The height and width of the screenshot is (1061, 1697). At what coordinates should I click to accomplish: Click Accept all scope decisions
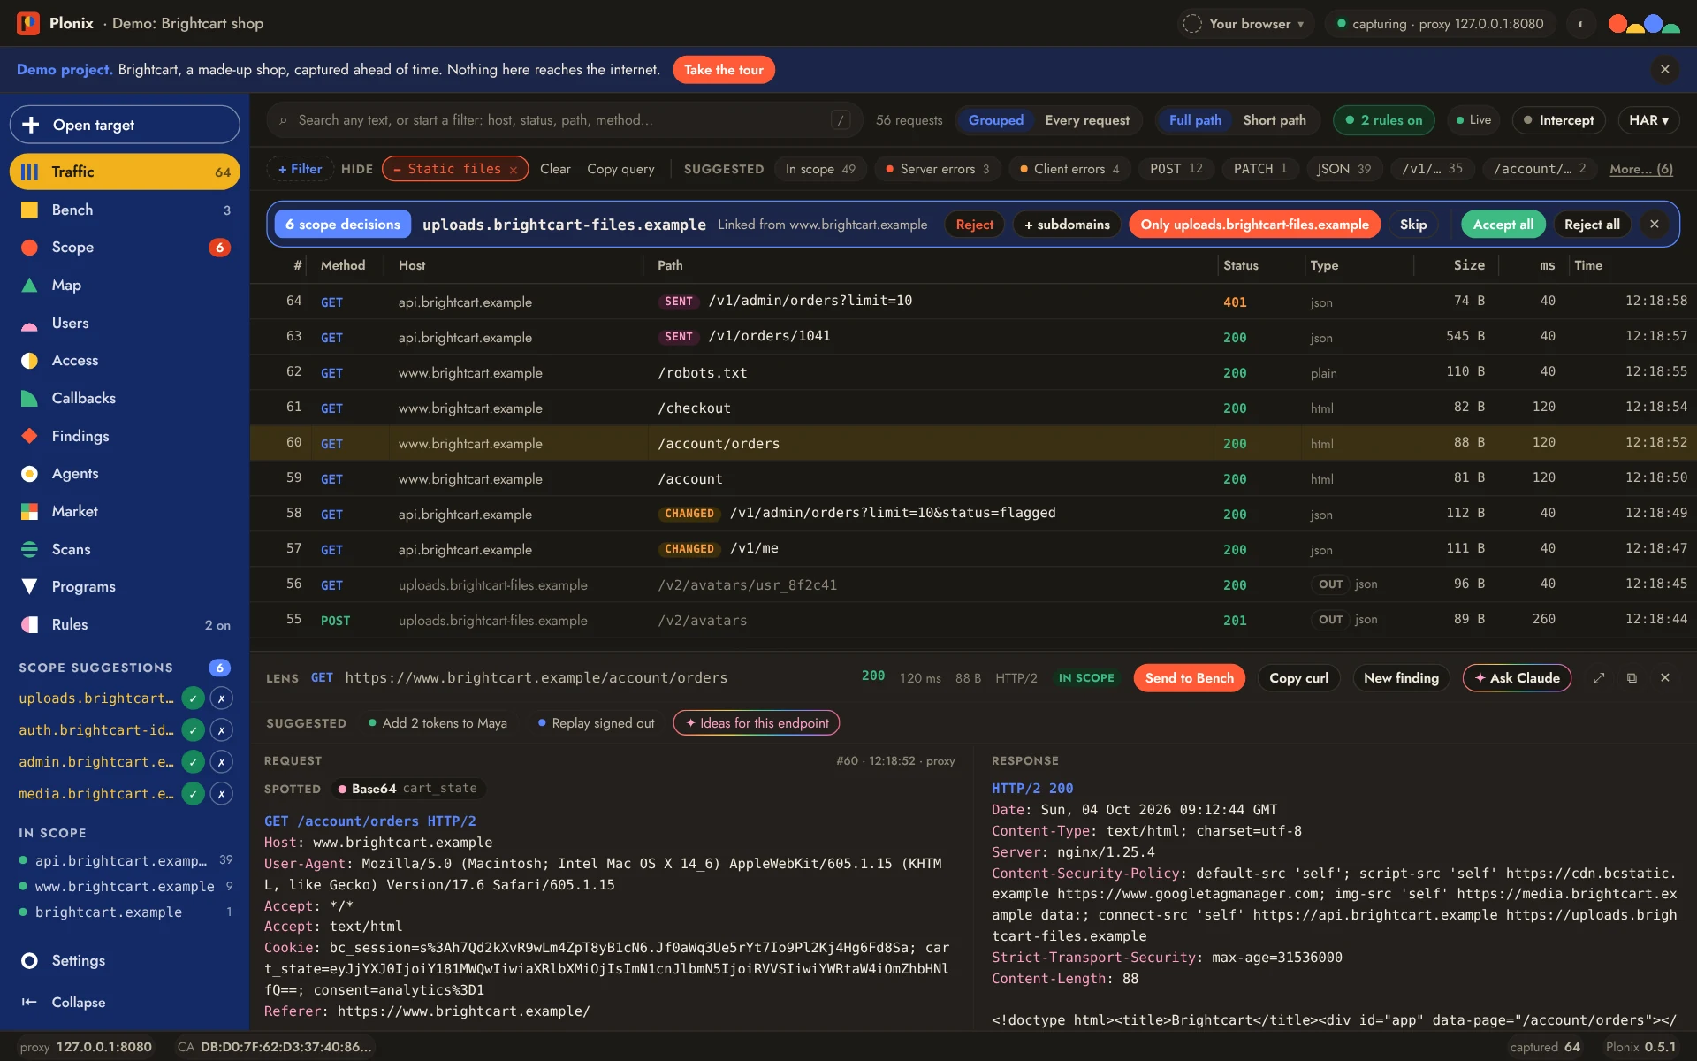pos(1503,225)
